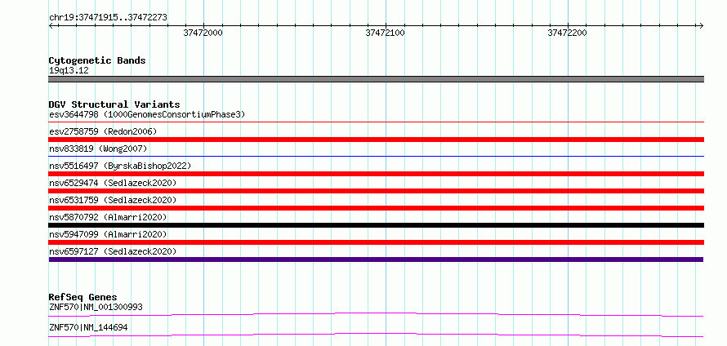Click the esv3644798 (1000GenomesConsortiumPhase3) label
Screen dimensions: 727x346
[147, 114]
